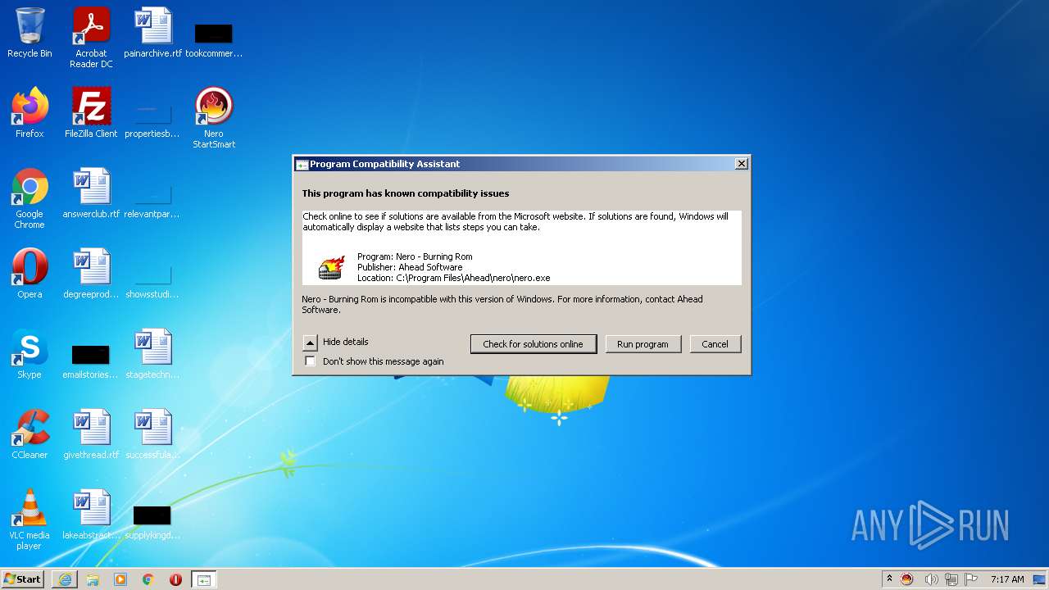This screenshot has height=590, width=1049.
Task: Click 'Location: C:\Program Files\Ahead\nero\nero.exe' text
Action: tap(453, 278)
